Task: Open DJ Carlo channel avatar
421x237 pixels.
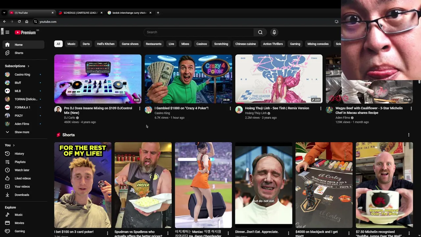Action: tap(58, 110)
